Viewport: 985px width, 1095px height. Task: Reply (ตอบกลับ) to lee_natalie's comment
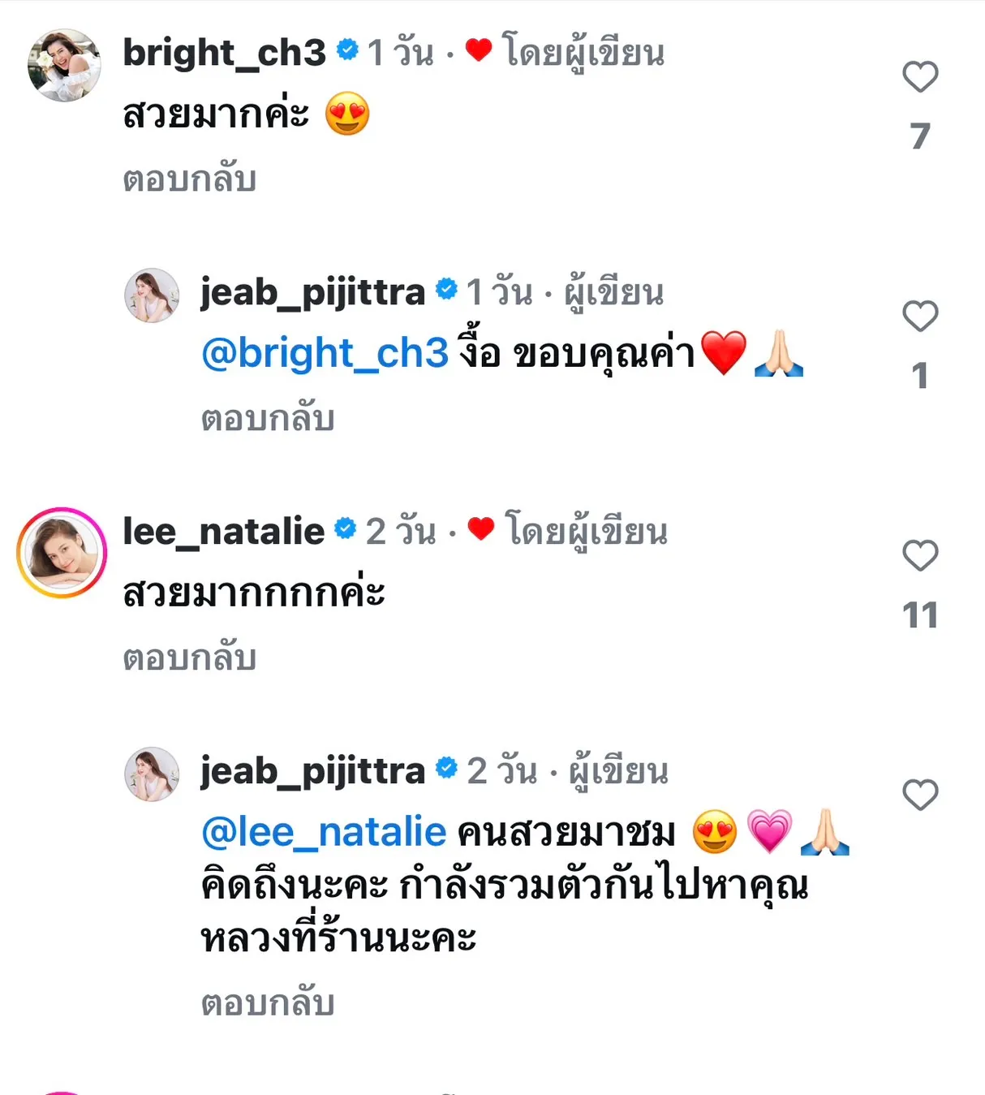pyautogui.click(x=190, y=658)
